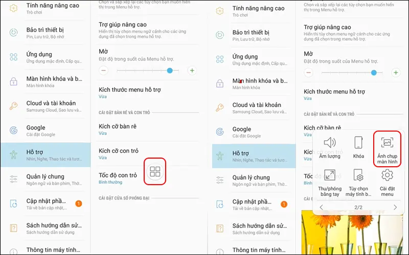This screenshot has height=255, width=409.
Task: Open Trợ giúp nâng cao in right screenshot
Action: (x=352, y=33)
